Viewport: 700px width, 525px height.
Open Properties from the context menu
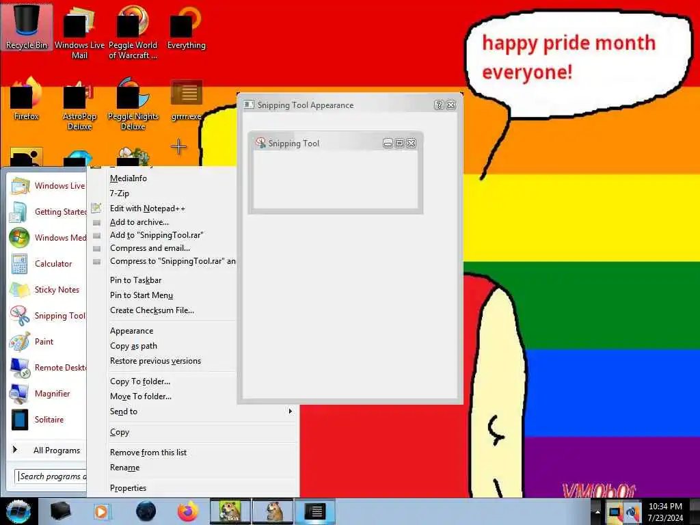(128, 488)
